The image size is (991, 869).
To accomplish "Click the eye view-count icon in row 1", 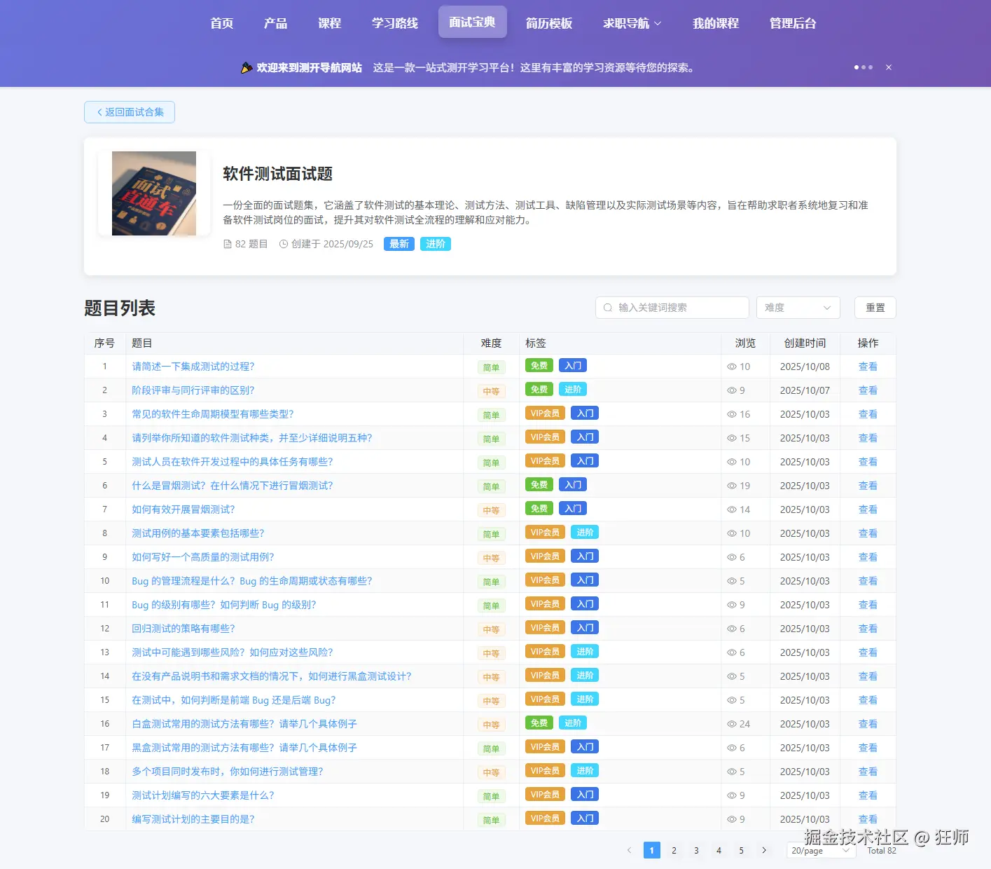I will 732,367.
